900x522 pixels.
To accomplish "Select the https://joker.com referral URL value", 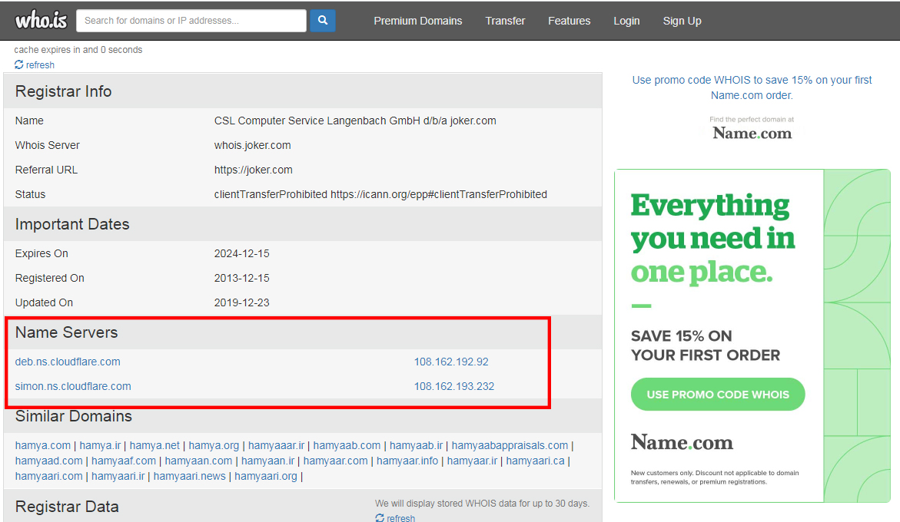I will (x=253, y=170).
